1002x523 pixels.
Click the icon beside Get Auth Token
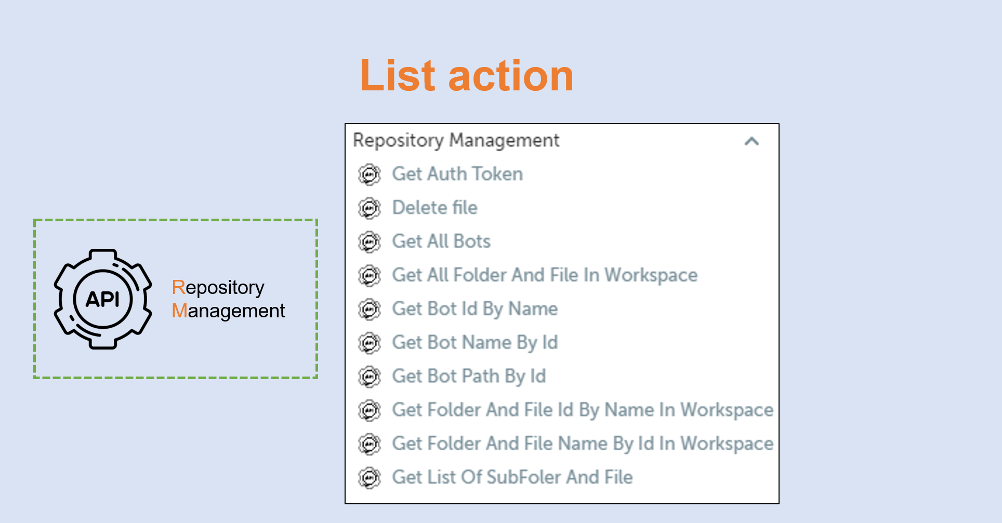(370, 175)
